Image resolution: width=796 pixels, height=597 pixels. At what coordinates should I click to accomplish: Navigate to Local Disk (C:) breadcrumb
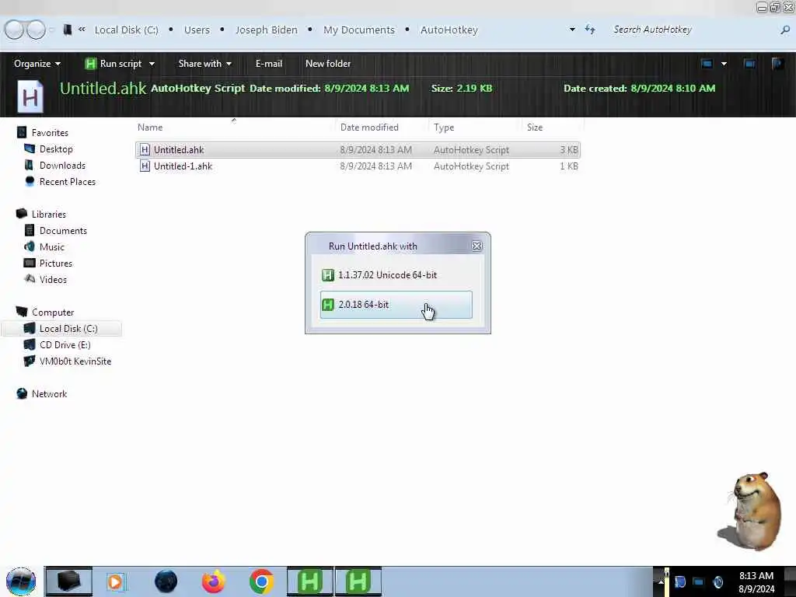tap(127, 30)
